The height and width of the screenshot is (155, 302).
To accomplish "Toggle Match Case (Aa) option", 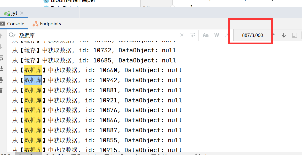I will (205, 35).
